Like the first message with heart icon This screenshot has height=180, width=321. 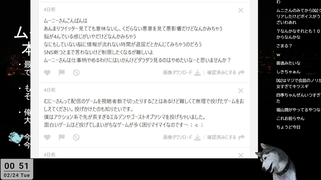tap(47, 72)
